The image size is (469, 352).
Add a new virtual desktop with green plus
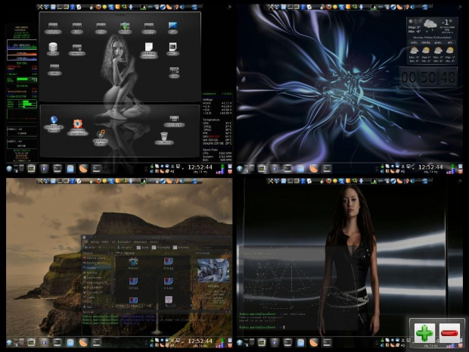pyautogui.click(x=424, y=332)
